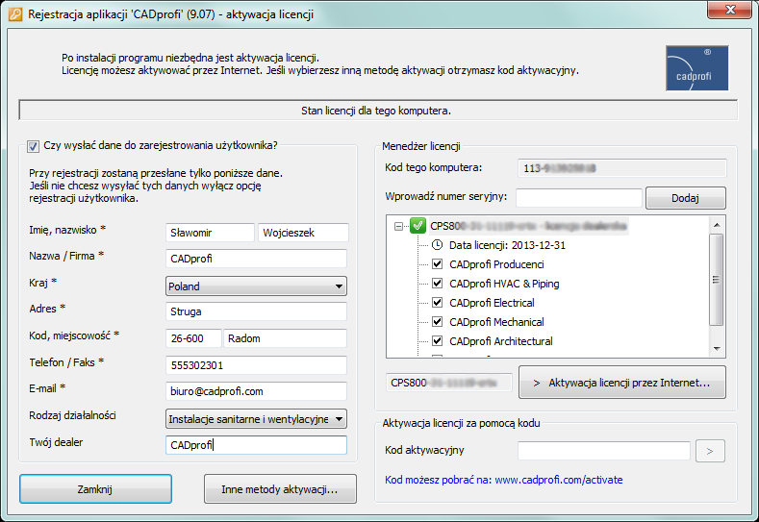Click the Telefon / Faks field
The width and height of the screenshot is (759, 522).
click(256, 365)
